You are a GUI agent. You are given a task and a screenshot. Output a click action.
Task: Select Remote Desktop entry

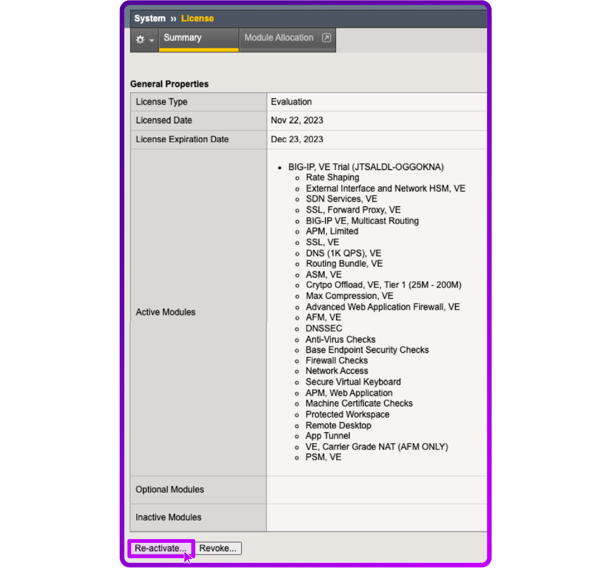pos(338,425)
